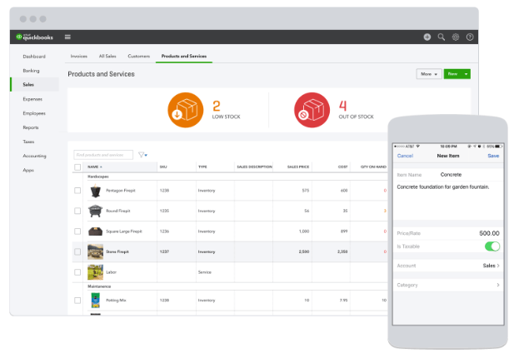Click the 2 Low Stock count
Viewport: 514px width, 358px height.
217,106
